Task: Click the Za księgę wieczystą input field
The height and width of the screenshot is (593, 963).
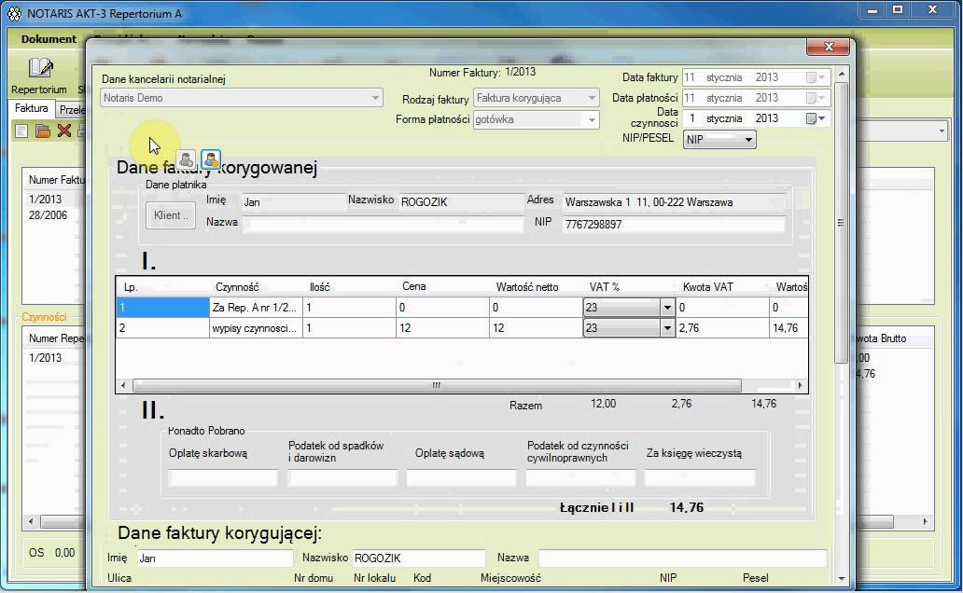Action: [700, 478]
